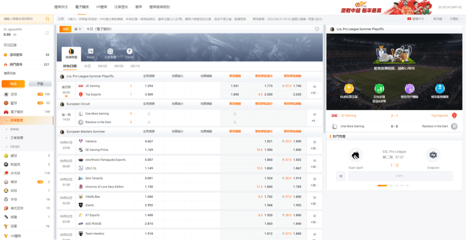This screenshot has height=240, width=466.
Task: Refresh the account balance in sidebar
Action: (x=46, y=33)
